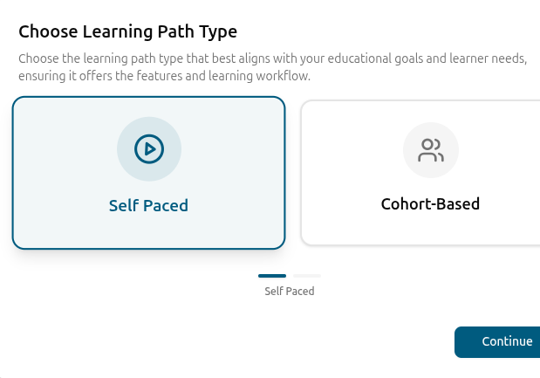
Task: Click the top border area of Self Paced card
Action: pyautogui.click(x=149, y=98)
